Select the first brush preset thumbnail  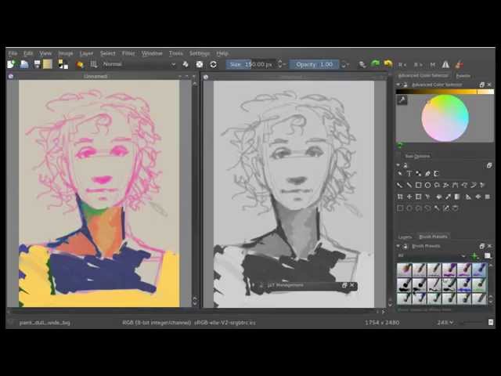click(x=404, y=269)
